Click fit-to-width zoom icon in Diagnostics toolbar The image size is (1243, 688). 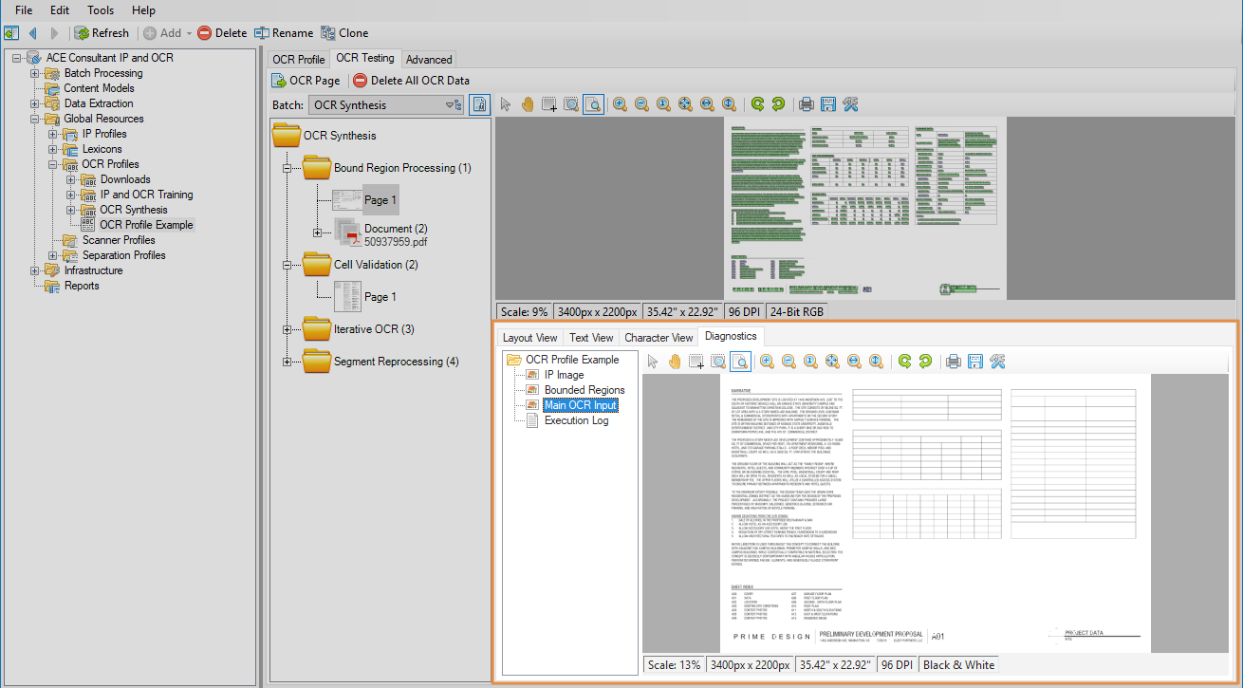[x=854, y=361]
